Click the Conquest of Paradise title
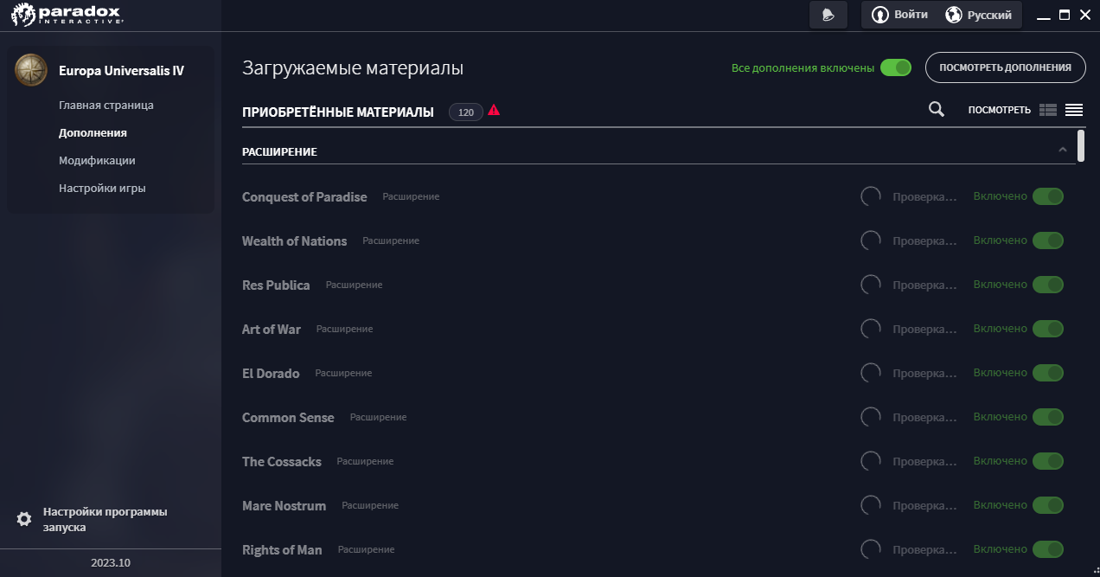Image resolution: width=1100 pixels, height=577 pixels. (304, 196)
